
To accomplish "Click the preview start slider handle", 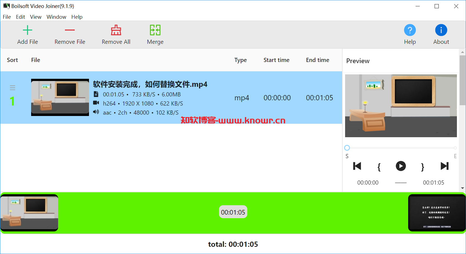I will pyautogui.click(x=347, y=148).
